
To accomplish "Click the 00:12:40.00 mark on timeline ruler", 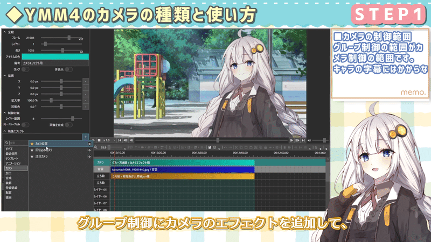I will click(240, 153).
